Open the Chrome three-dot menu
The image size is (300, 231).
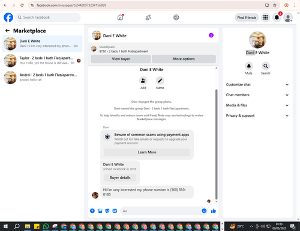click(295, 5)
